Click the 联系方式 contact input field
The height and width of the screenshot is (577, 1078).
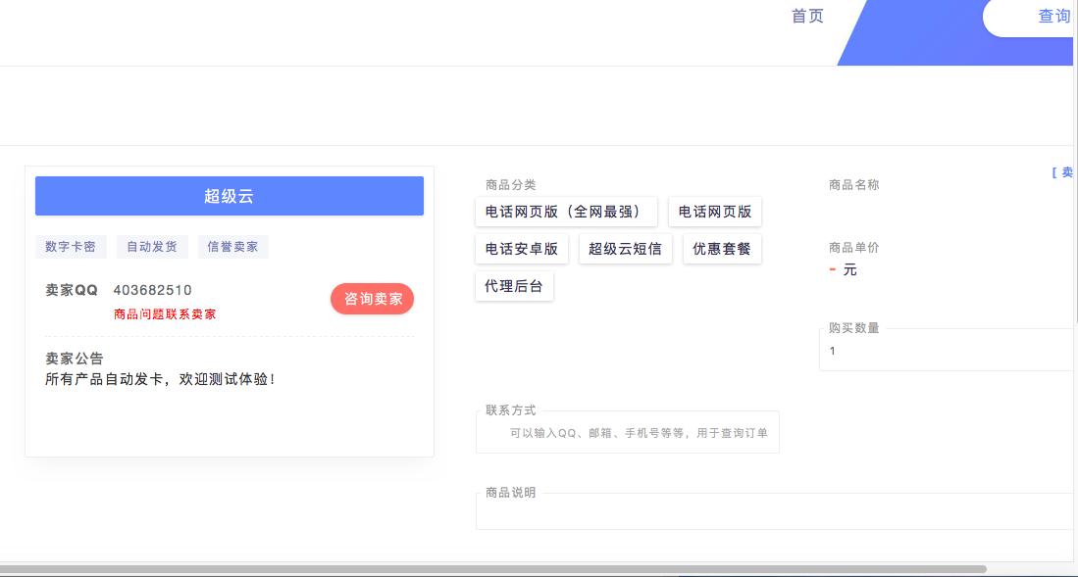pyautogui.click(x=628, y=433)
